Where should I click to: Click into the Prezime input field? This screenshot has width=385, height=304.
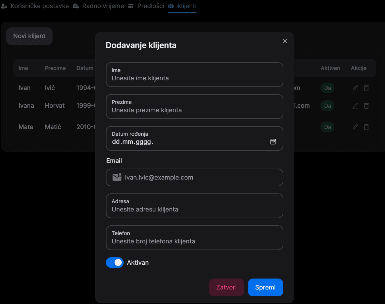tap(194, 110)
